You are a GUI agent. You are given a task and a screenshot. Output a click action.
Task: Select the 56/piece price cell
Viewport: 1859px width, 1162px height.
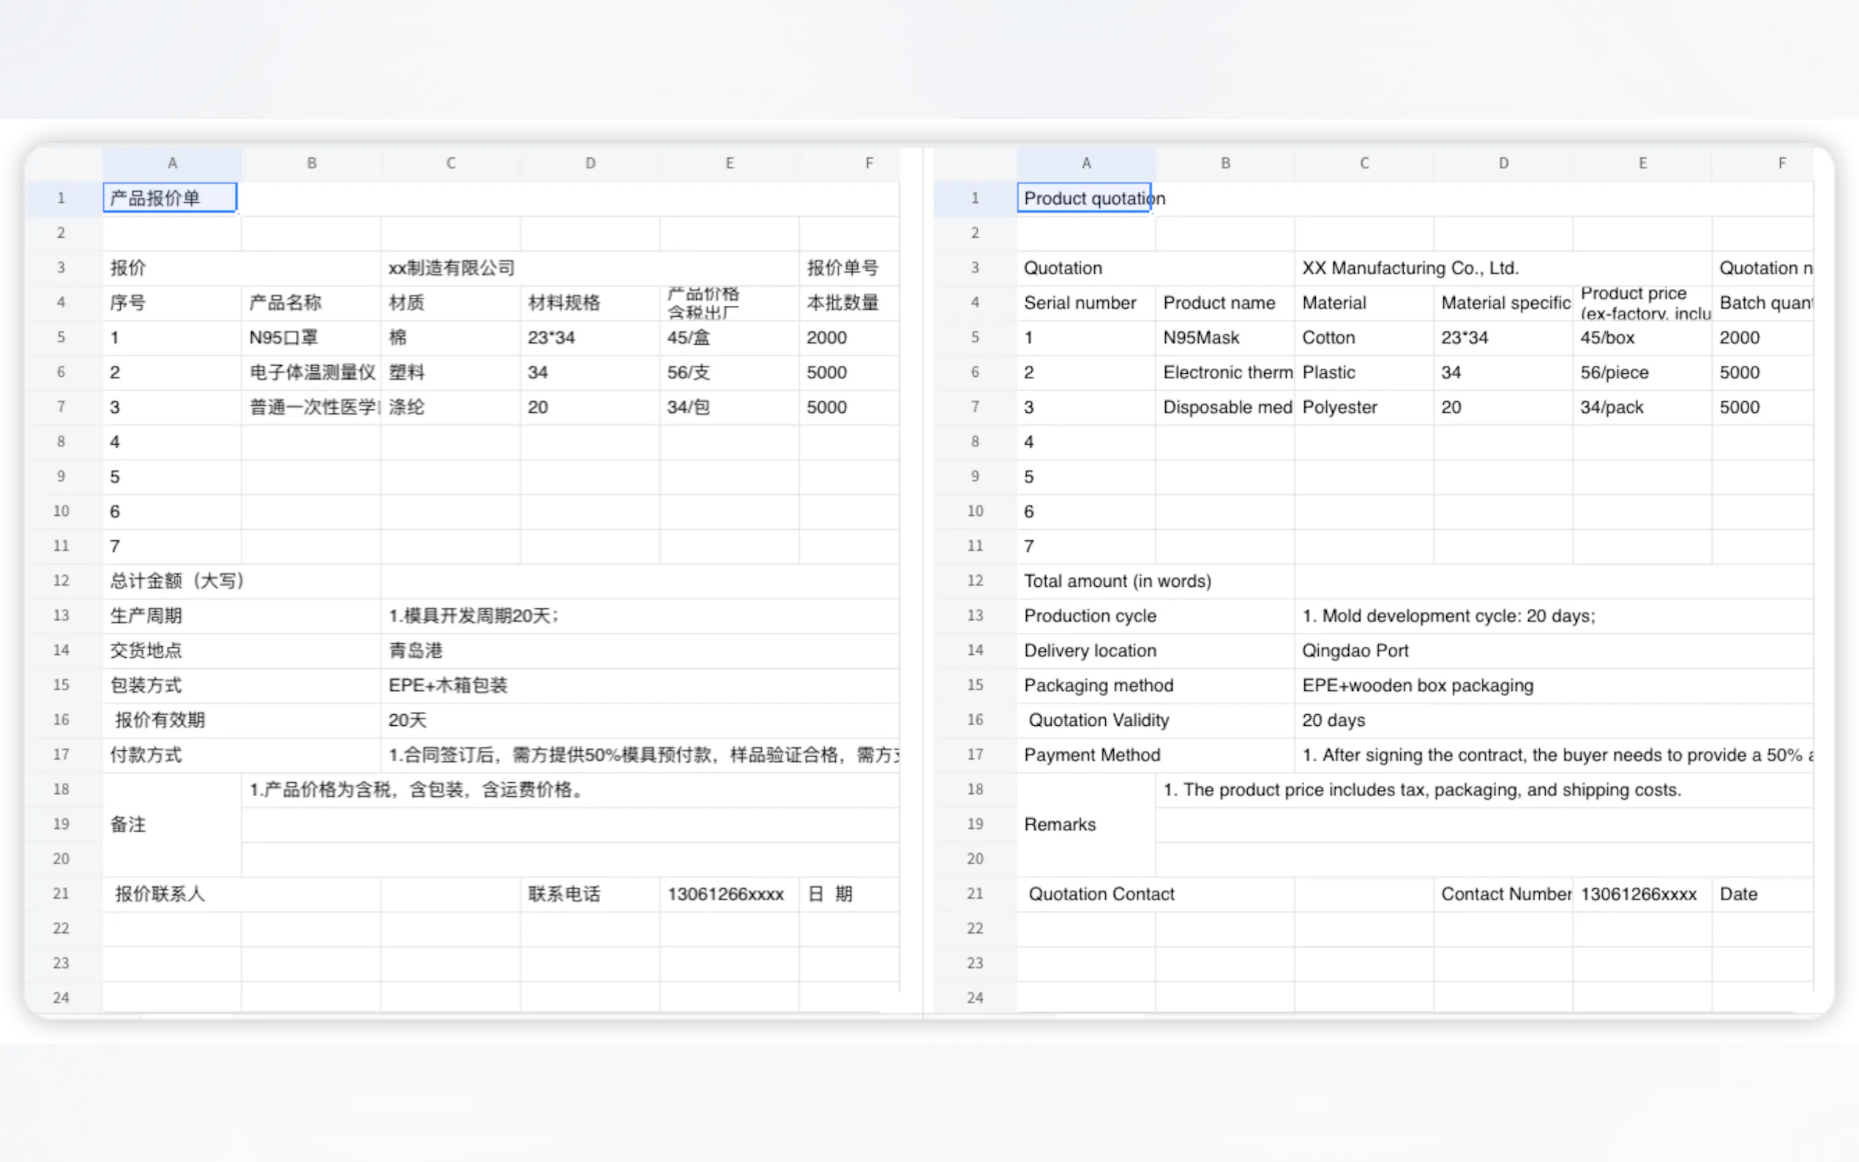point(1614,372)
